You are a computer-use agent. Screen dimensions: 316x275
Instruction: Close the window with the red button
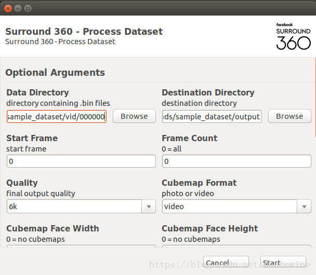[8, 8]
